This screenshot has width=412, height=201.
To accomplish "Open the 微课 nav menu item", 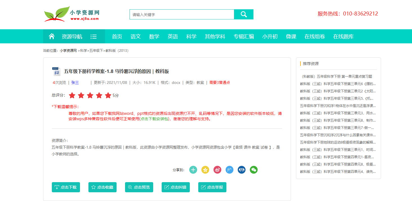I will point(291,37).
